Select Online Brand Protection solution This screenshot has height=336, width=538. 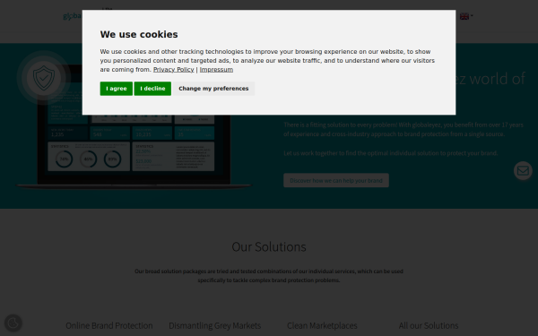pyautogui.click(x=109, y=325)
